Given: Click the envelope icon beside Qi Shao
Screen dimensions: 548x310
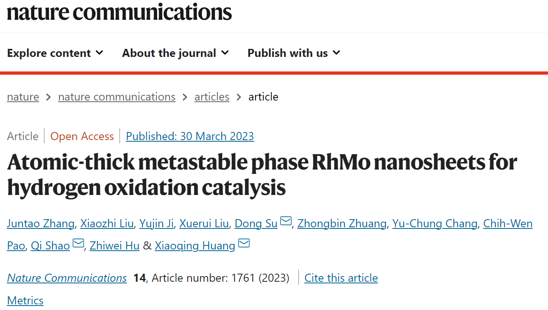Looking at the screenshot, I should click(78, 243).
